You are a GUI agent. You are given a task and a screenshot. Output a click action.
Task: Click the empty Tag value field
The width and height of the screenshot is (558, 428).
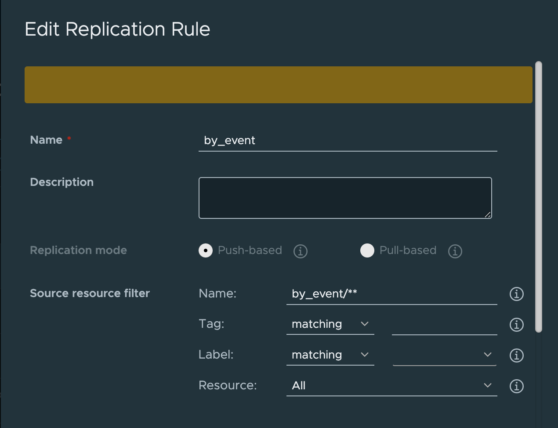(x=444, y=324)
